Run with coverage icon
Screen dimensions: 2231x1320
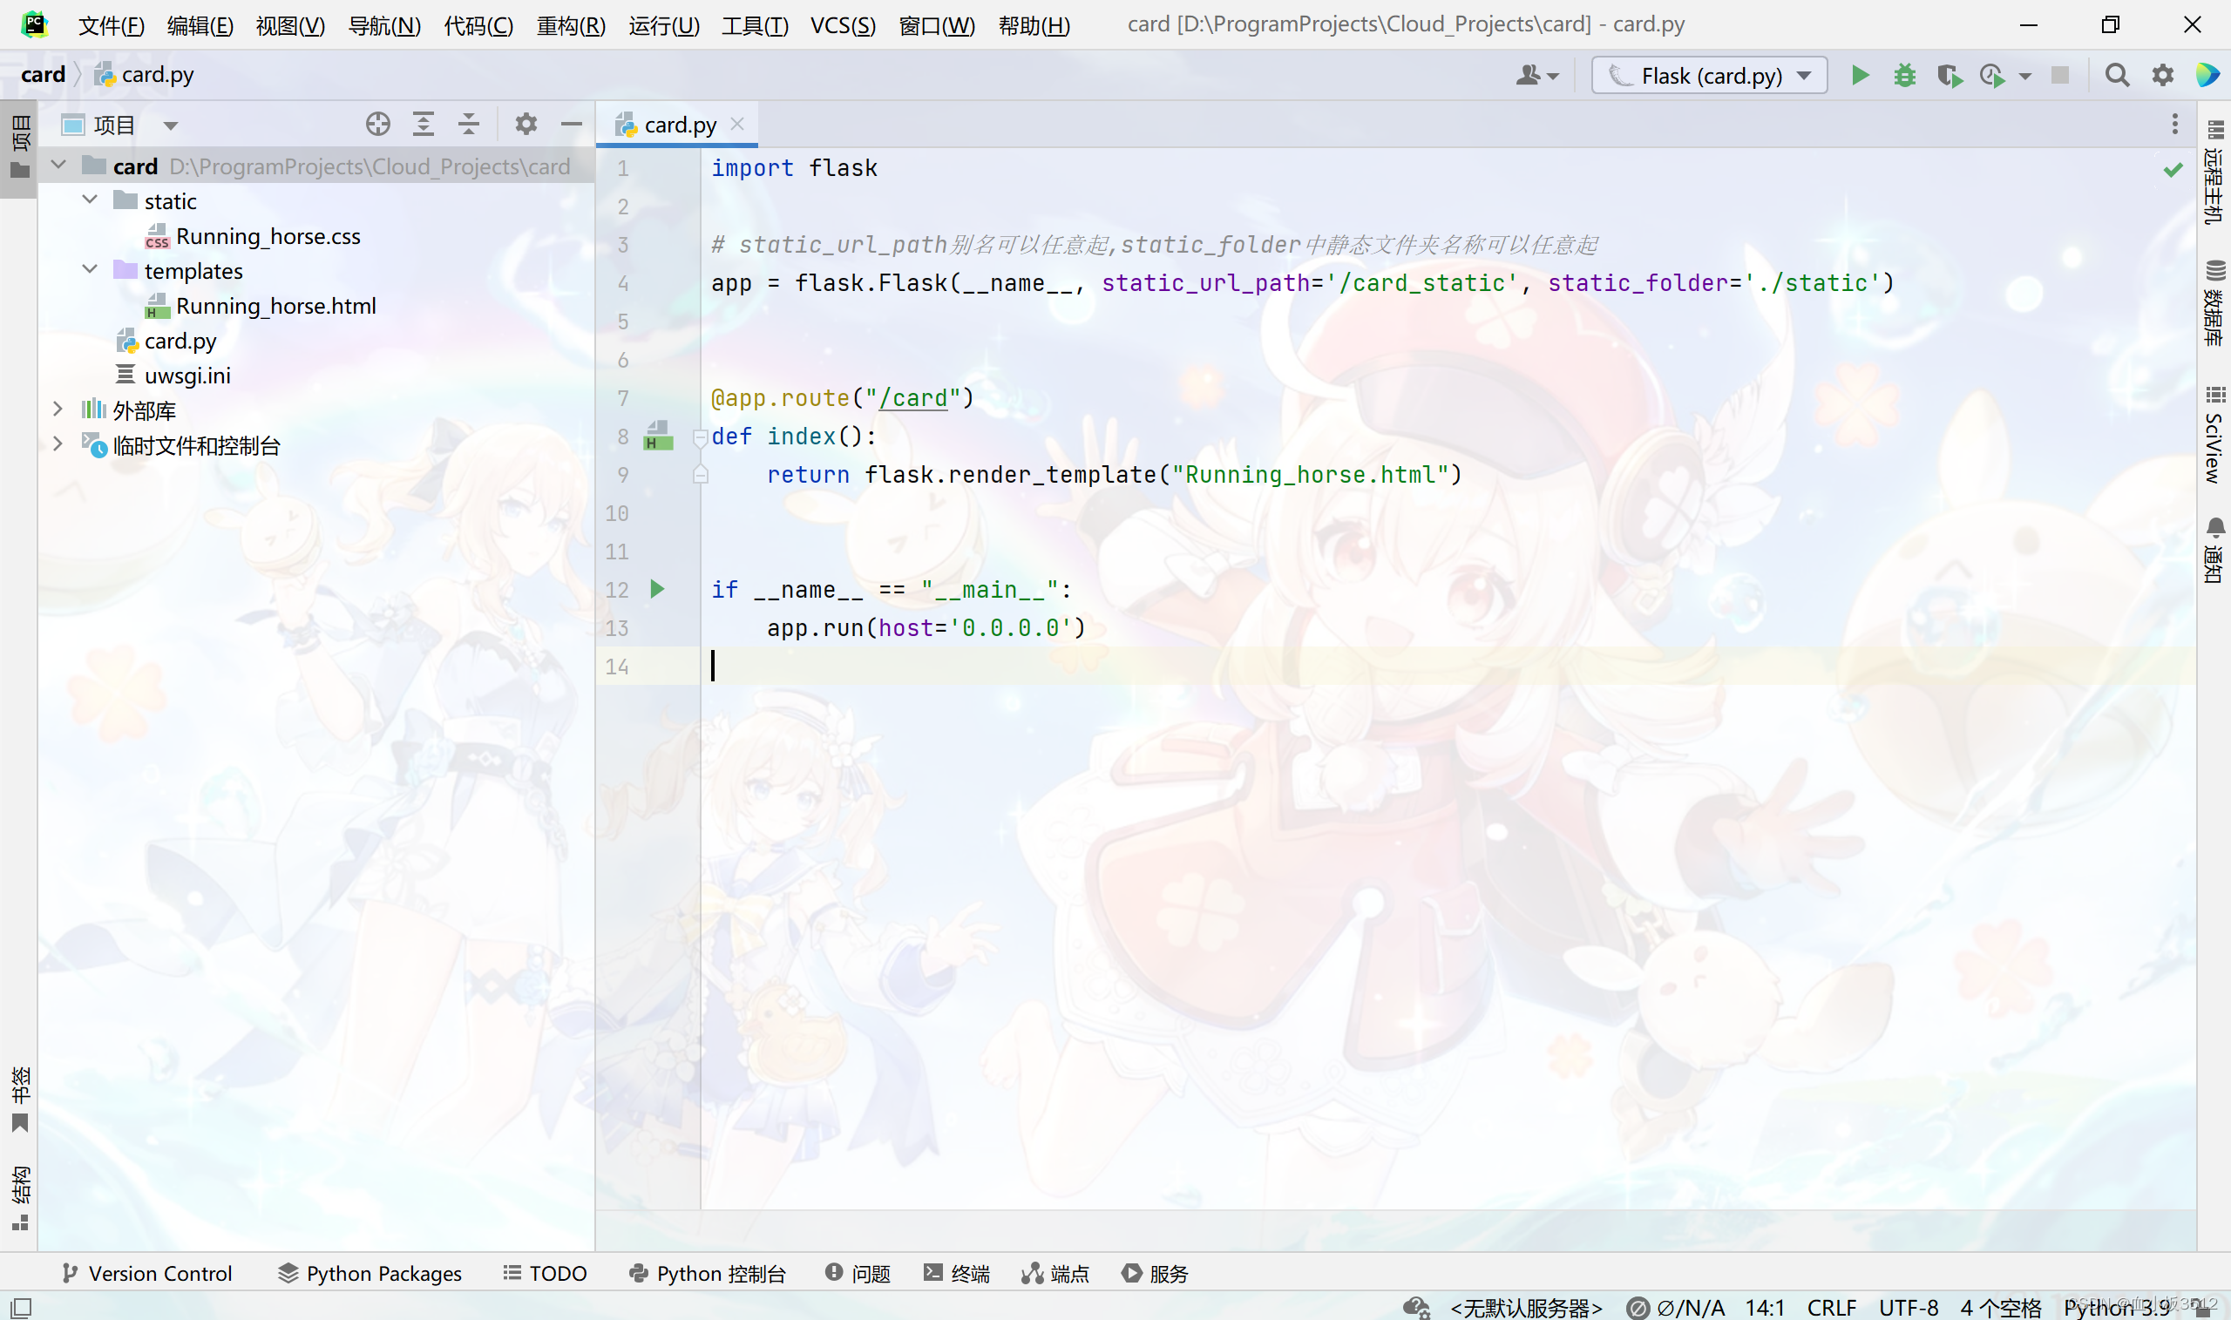coord(1948,76)
